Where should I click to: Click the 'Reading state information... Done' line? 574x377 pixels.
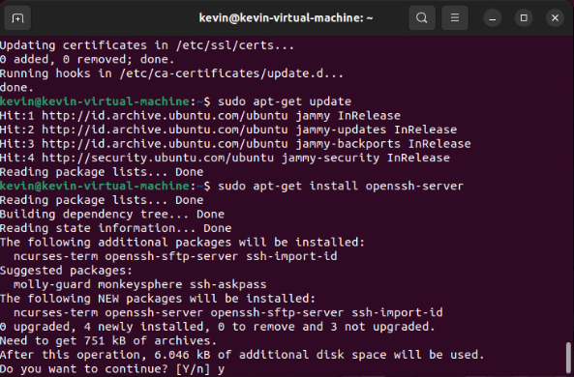tap(116, 228)
